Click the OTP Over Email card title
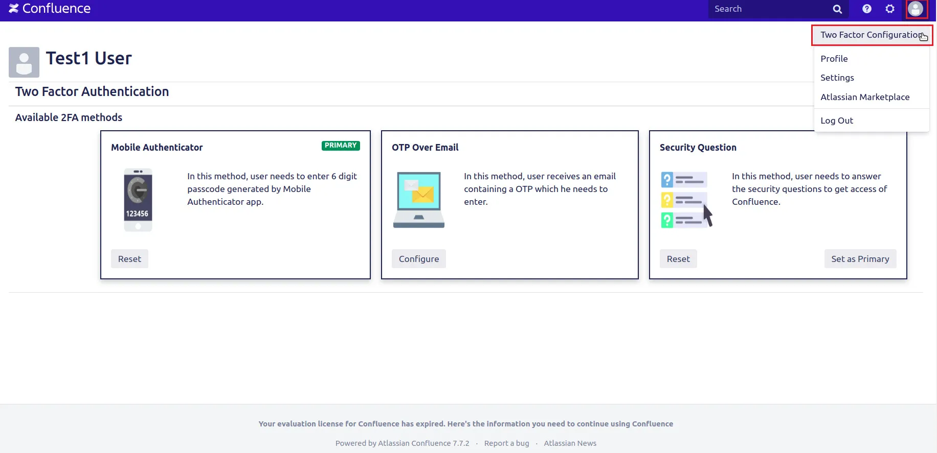The height and width of the screenshot is (453, 937). click(425, 147)
